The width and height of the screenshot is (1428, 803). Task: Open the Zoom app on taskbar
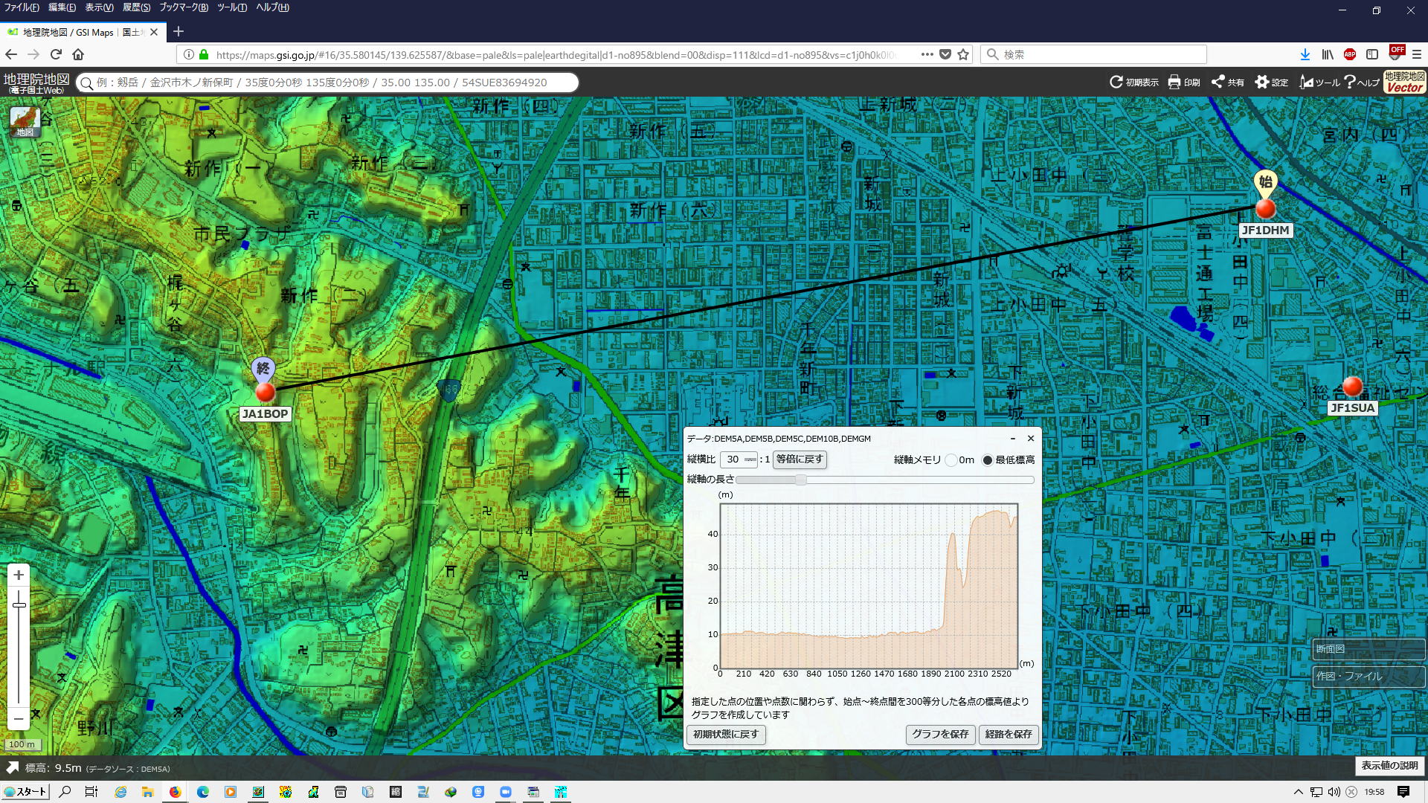click(x=506, y=792)
